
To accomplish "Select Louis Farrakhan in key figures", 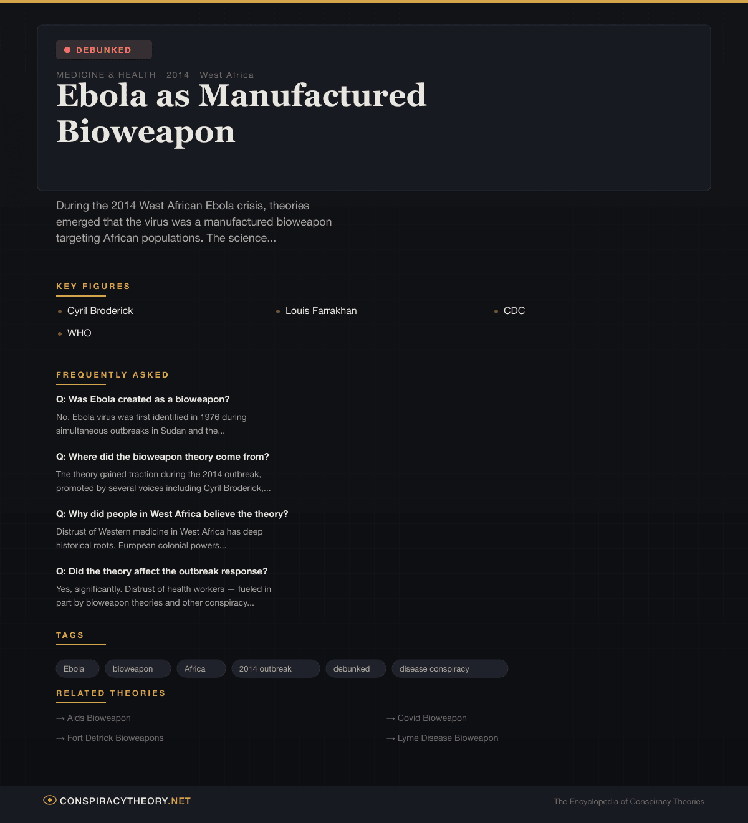I will tap(321, 311).
